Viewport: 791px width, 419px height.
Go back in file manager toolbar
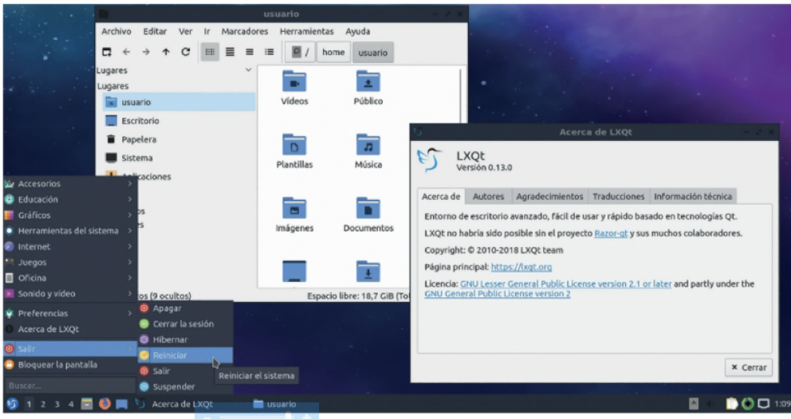tap(126, 52)
